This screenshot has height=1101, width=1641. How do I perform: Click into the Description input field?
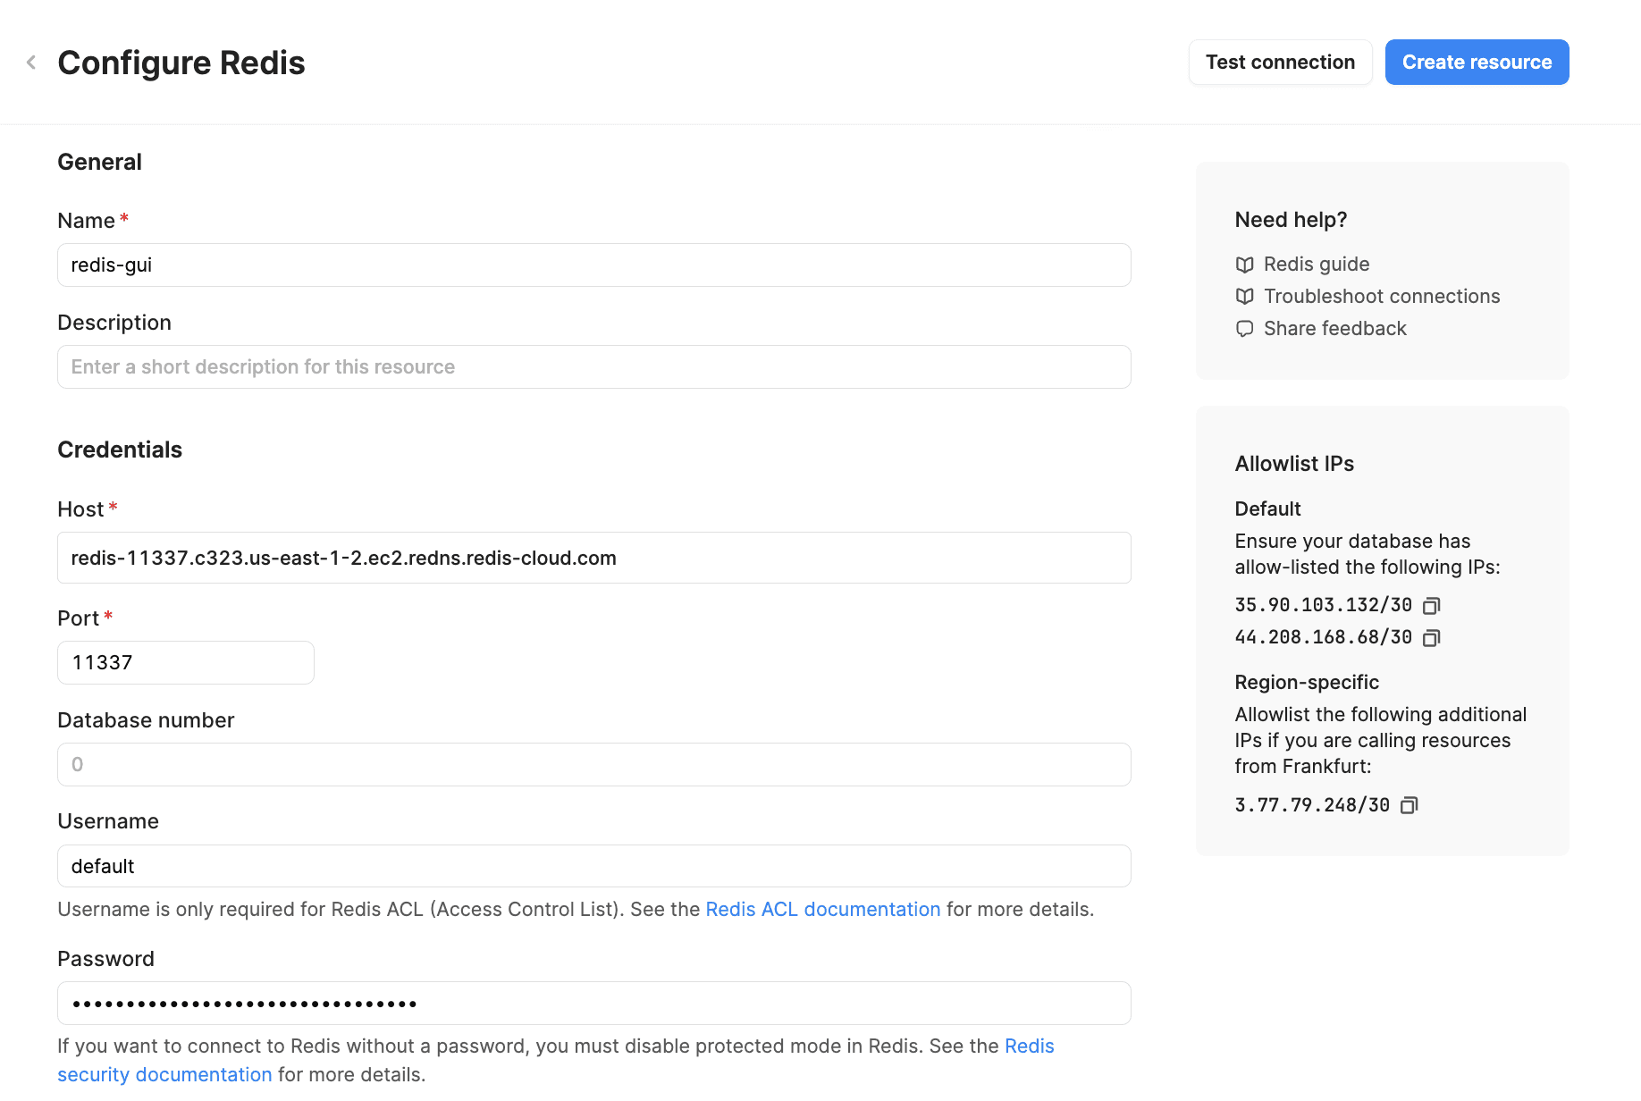pos(593,367)
